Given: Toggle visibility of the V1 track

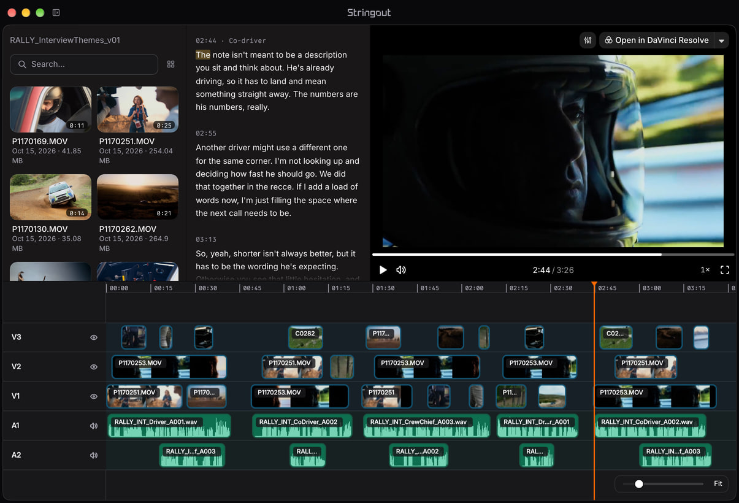Looking at the screenshot, I should click(x=94, y=396).
